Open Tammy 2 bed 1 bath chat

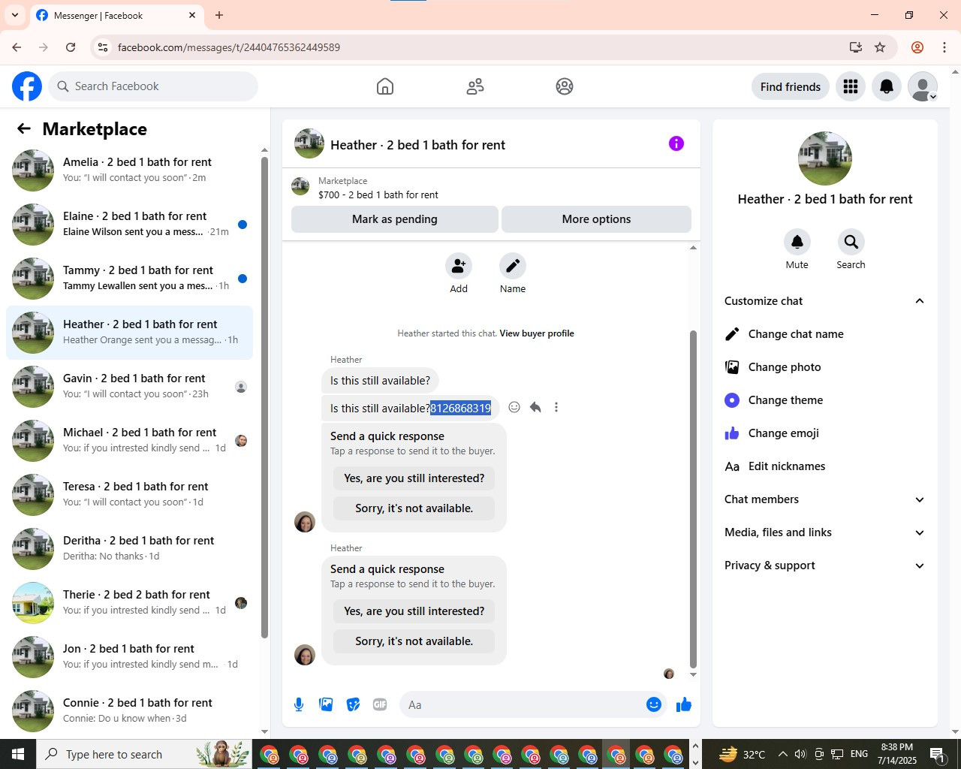click(x=130, y=279)
